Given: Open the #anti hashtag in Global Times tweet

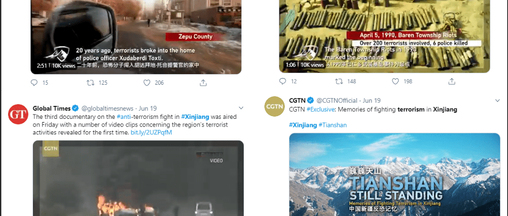Looking at the screenshot, I should coord(123,117).
